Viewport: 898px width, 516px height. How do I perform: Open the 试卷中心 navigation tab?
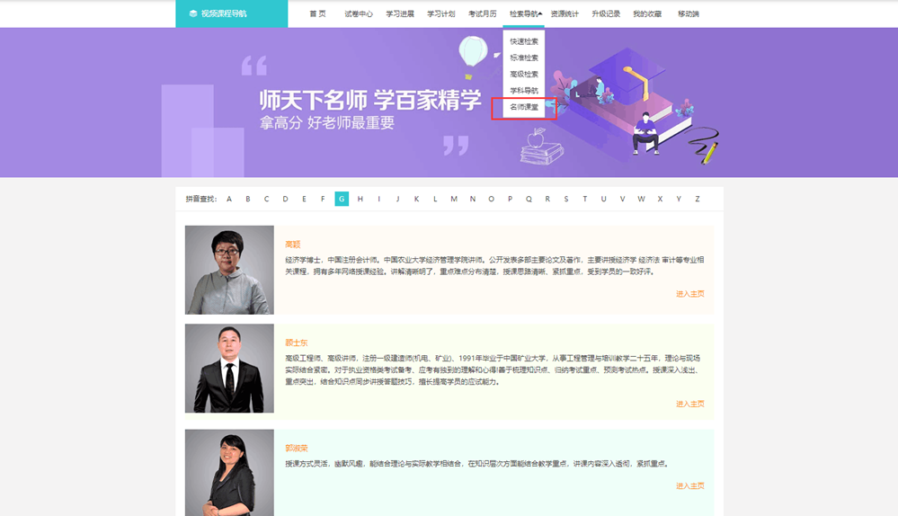(359, 13)
